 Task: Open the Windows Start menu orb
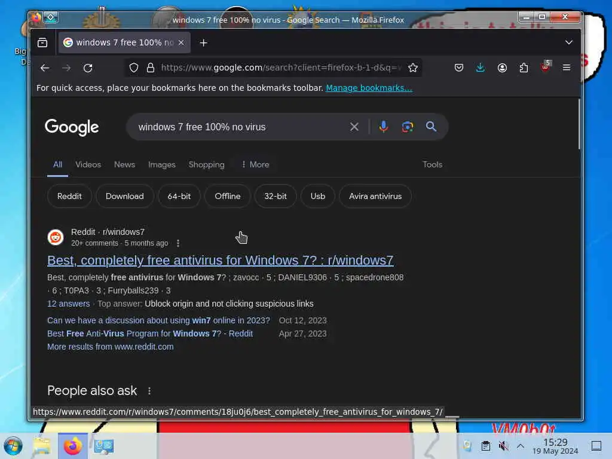pos(13,446)
